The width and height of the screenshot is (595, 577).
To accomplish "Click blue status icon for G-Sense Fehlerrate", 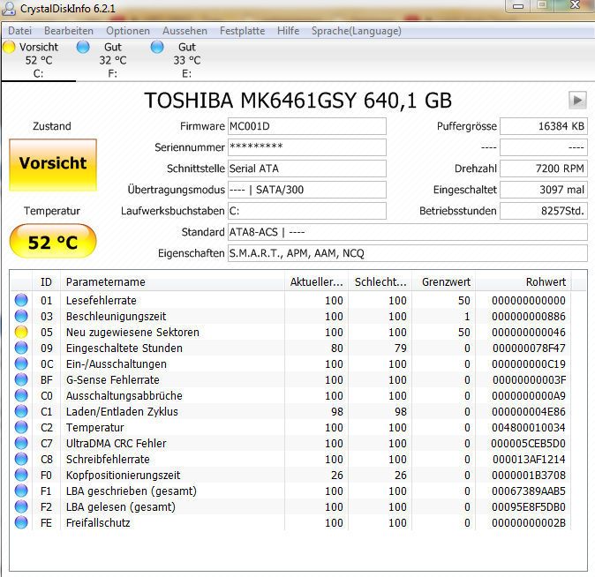I will tap(21, 379).
